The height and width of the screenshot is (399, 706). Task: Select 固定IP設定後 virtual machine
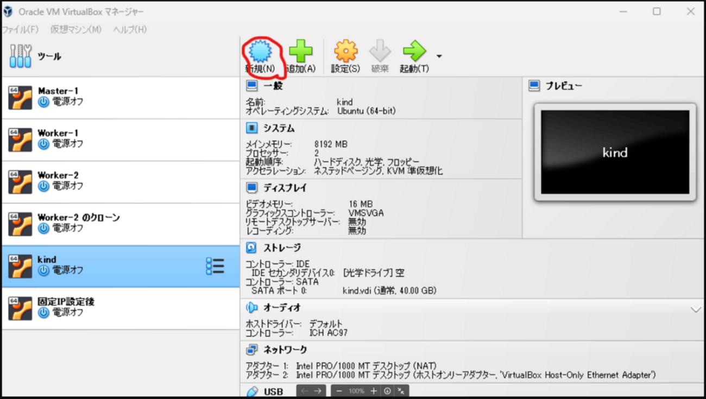tap(121, 308)
